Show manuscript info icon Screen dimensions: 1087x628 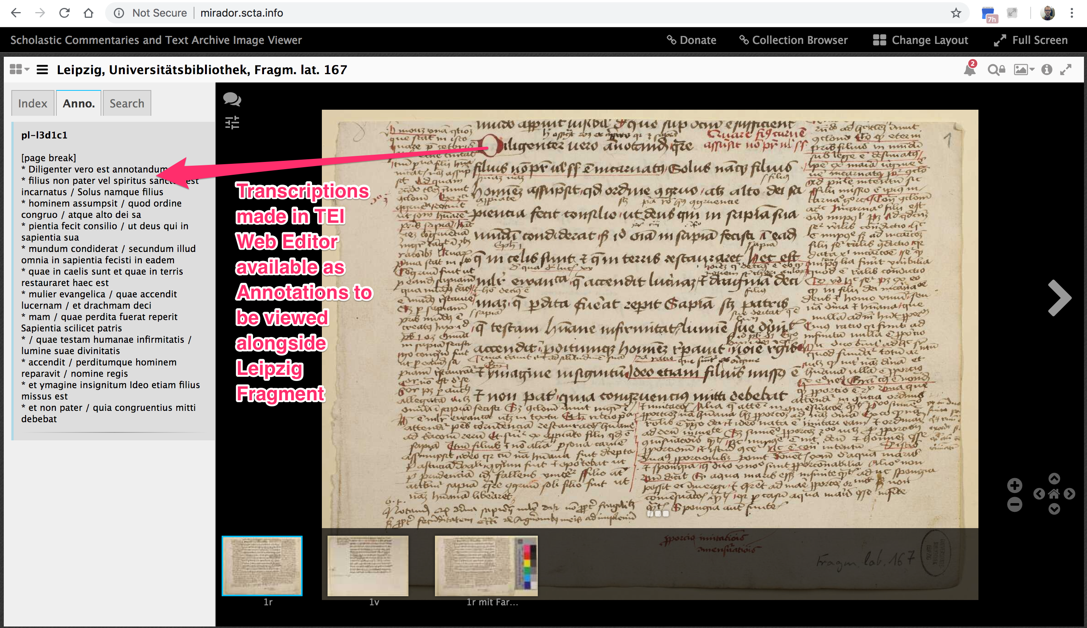1047,70
